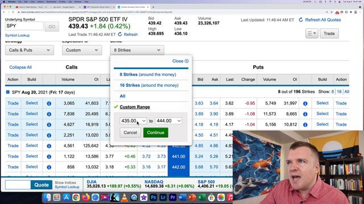Reload the page with browser reload button
Screen dimensions: 364x204
point(13,12)
